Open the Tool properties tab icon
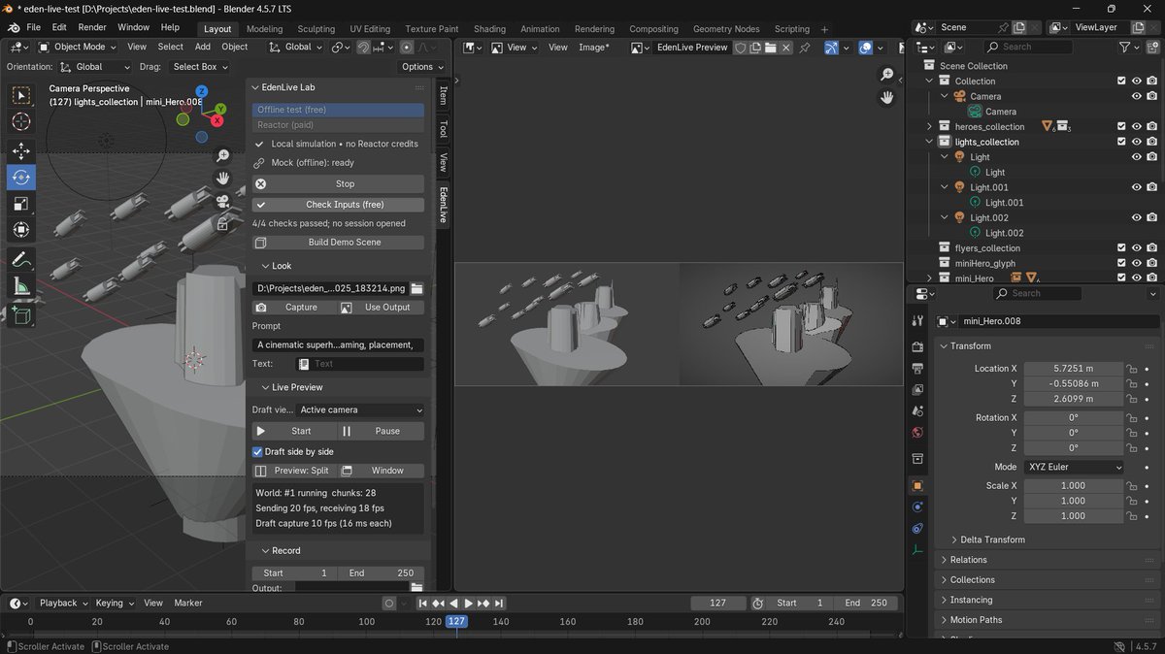Screen dimensions: 1165x654 pos(917,321)
